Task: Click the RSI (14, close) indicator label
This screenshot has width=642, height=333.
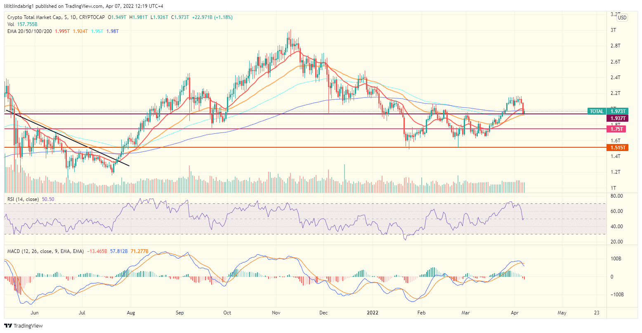Action: 23,199
